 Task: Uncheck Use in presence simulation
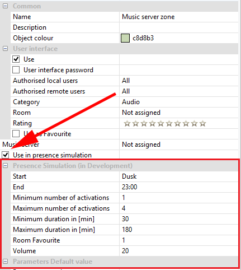pos(5,155)
